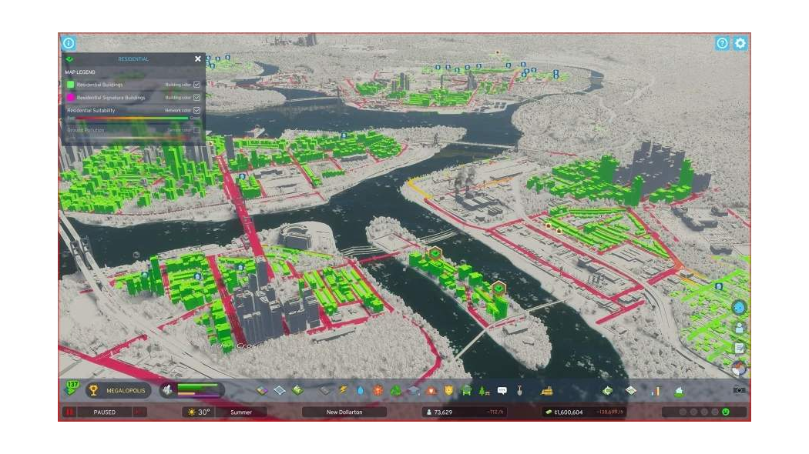
Task: Open the Signature Buildings menu
Action: click(x=297, y=391)
